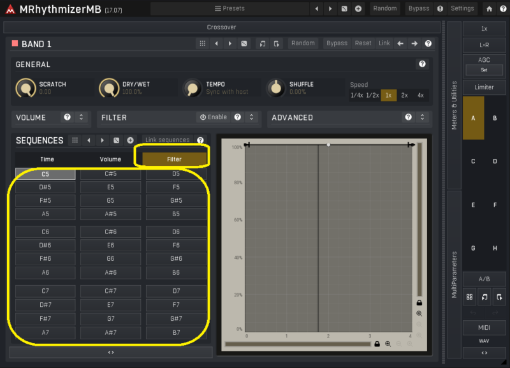The height and width of the screenshot is (368, 510).
Task: Click the Band 1 paste preset icon
Action: click(276, 43)
